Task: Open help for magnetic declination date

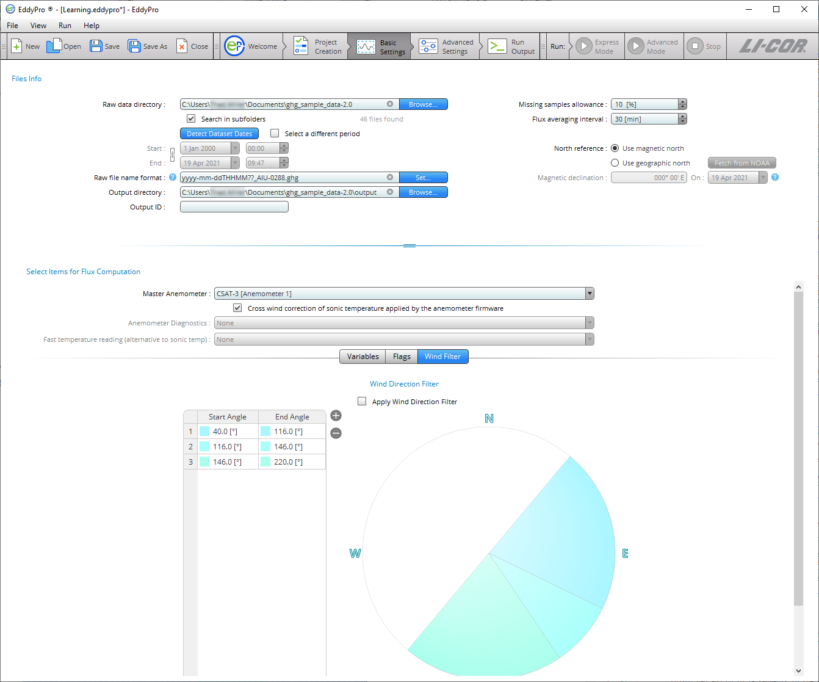Action: (775, 178)
